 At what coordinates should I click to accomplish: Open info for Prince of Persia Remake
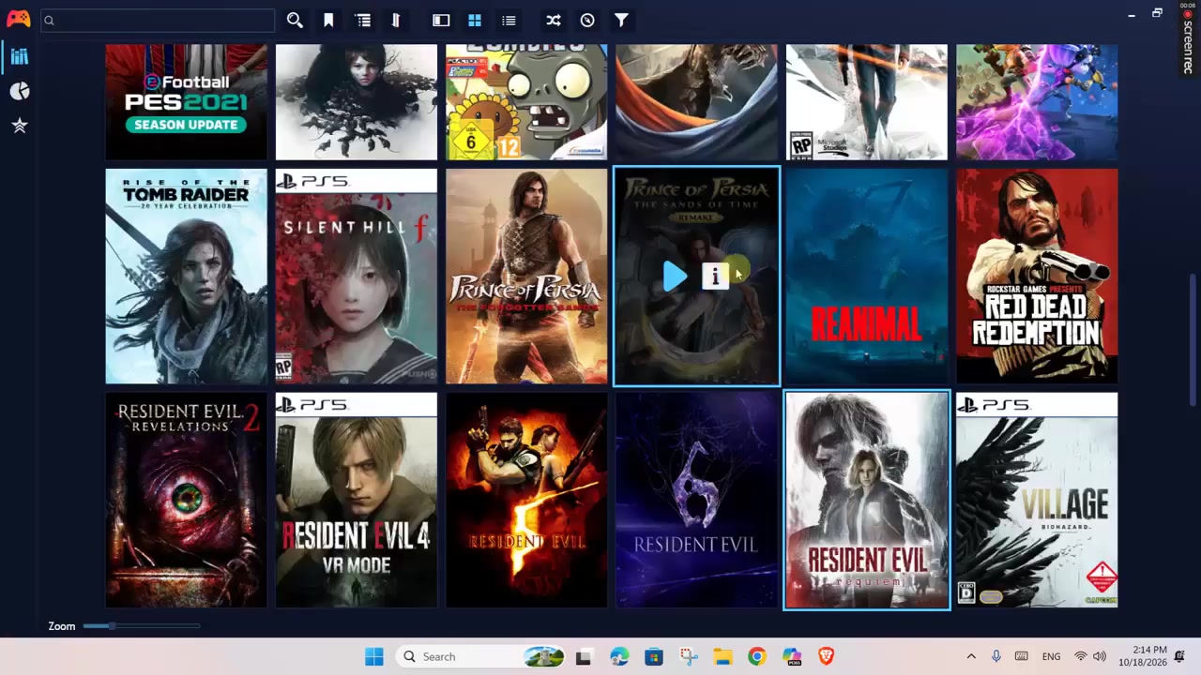[715, 277]
